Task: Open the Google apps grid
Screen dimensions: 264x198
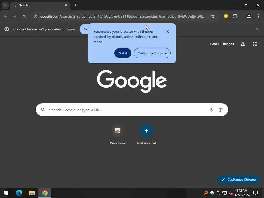Action: pyautogui.click(x=255, y=44)
